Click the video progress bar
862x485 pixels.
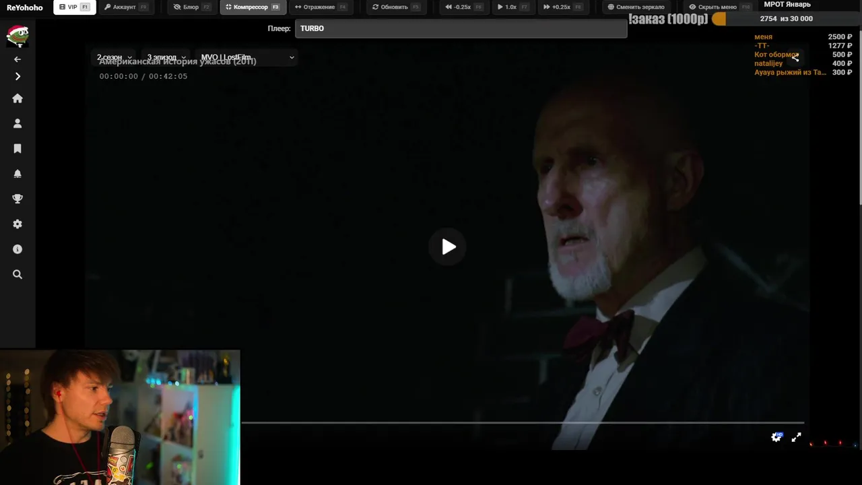coord(523,423)
